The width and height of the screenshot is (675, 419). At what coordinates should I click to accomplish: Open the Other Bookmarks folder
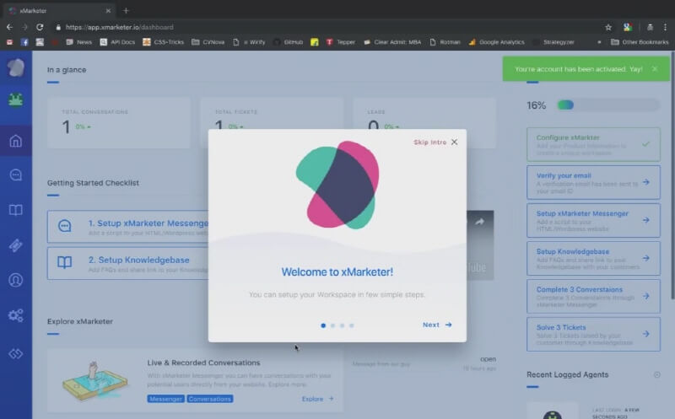pyautogui.click(x=640, y=42)
